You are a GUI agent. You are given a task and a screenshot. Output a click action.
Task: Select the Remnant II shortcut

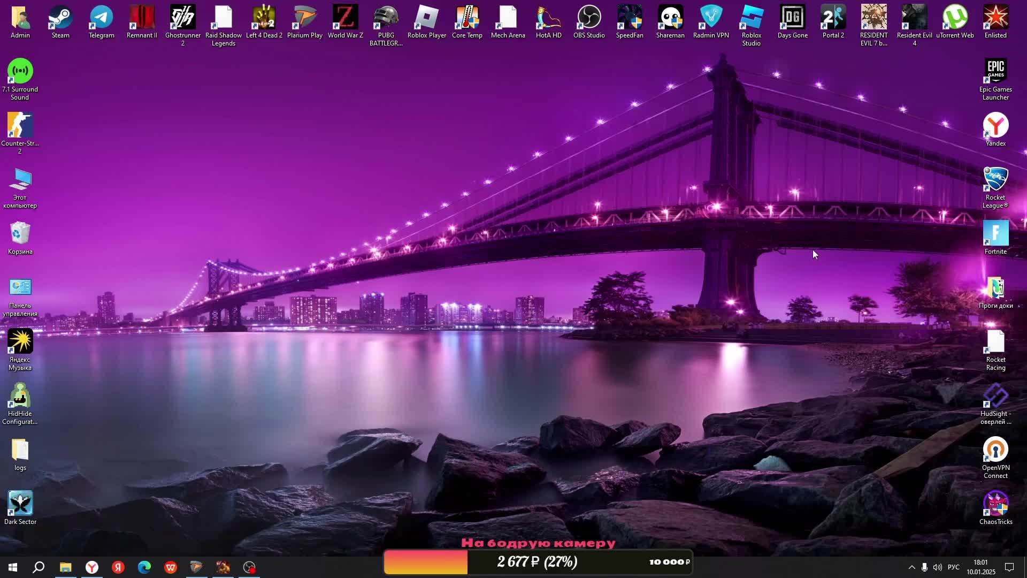coord(142,21)
